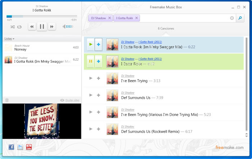Maximize the Freemake Music Box window
Image resolution: width=252 pixels, height=159 pixels.
[238, 7]
